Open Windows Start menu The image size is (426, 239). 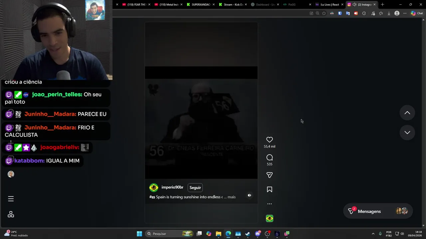[139, 234]
